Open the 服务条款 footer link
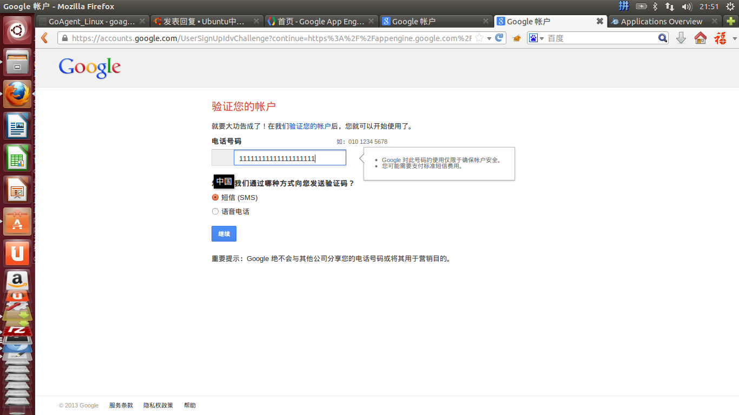This screenshot has height=415, width=739. [x=121, y=405]
